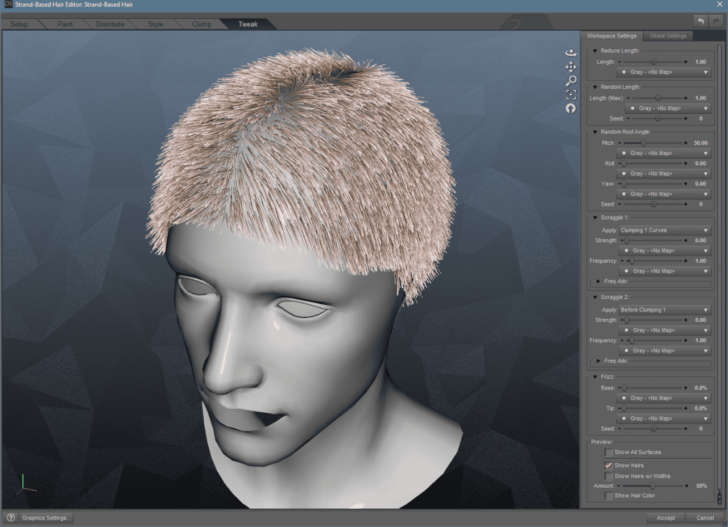Viewport: 728px width, 527px height.
Task: Frame the hair in the viewport
Action: point(571,94)
